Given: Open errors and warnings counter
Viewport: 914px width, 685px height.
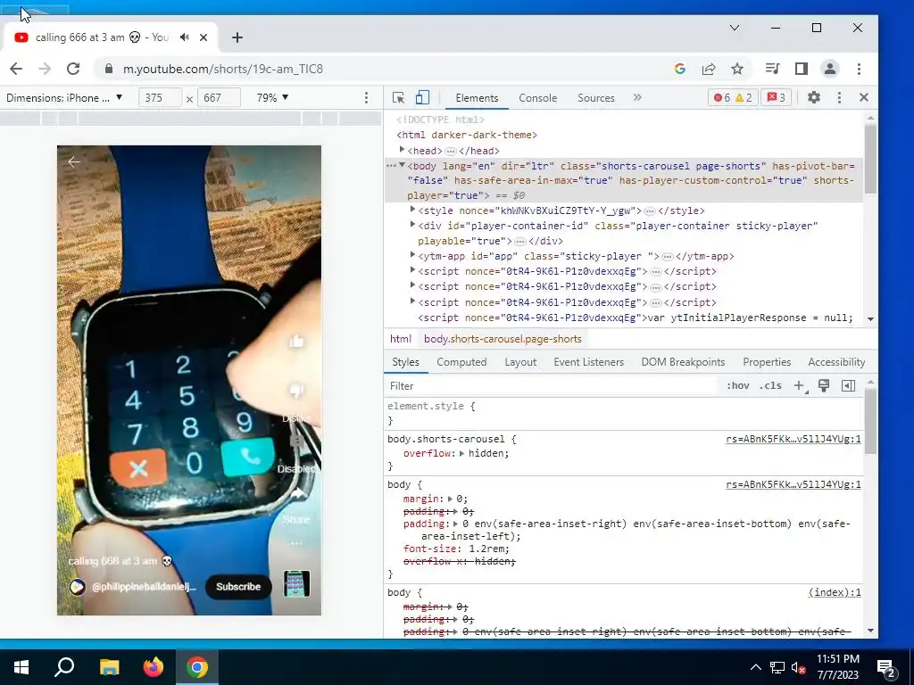Looking at the screenshot, I should (733, 98).
